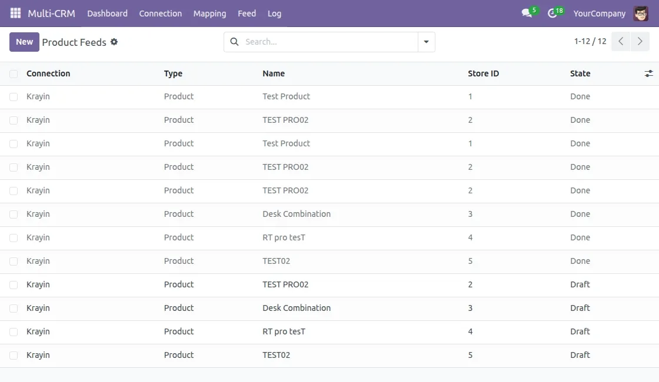Check the checkbox for the RT pro tesT row
659x382 pixels.
tap(13, 237)
